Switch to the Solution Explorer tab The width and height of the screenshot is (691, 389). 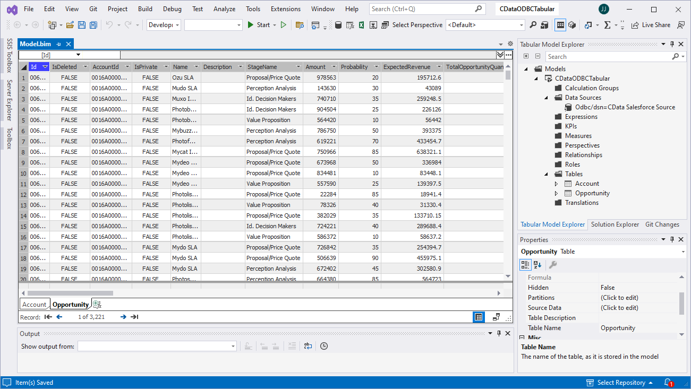(615, 224)
